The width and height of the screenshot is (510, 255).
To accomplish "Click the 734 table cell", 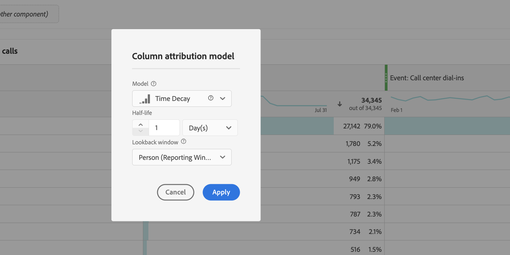I will click(x=355, y=232).
